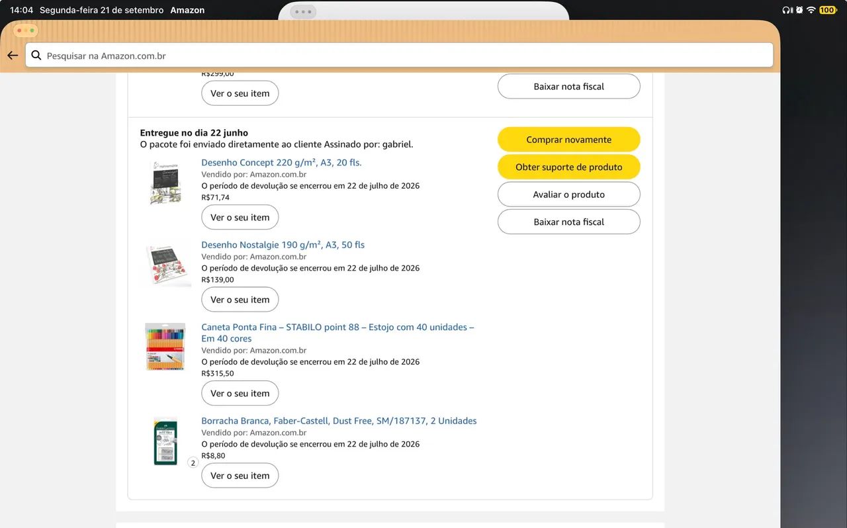Open the three-dot multitasking control
The width and height of the screenshot is (847, 528).
303,11
